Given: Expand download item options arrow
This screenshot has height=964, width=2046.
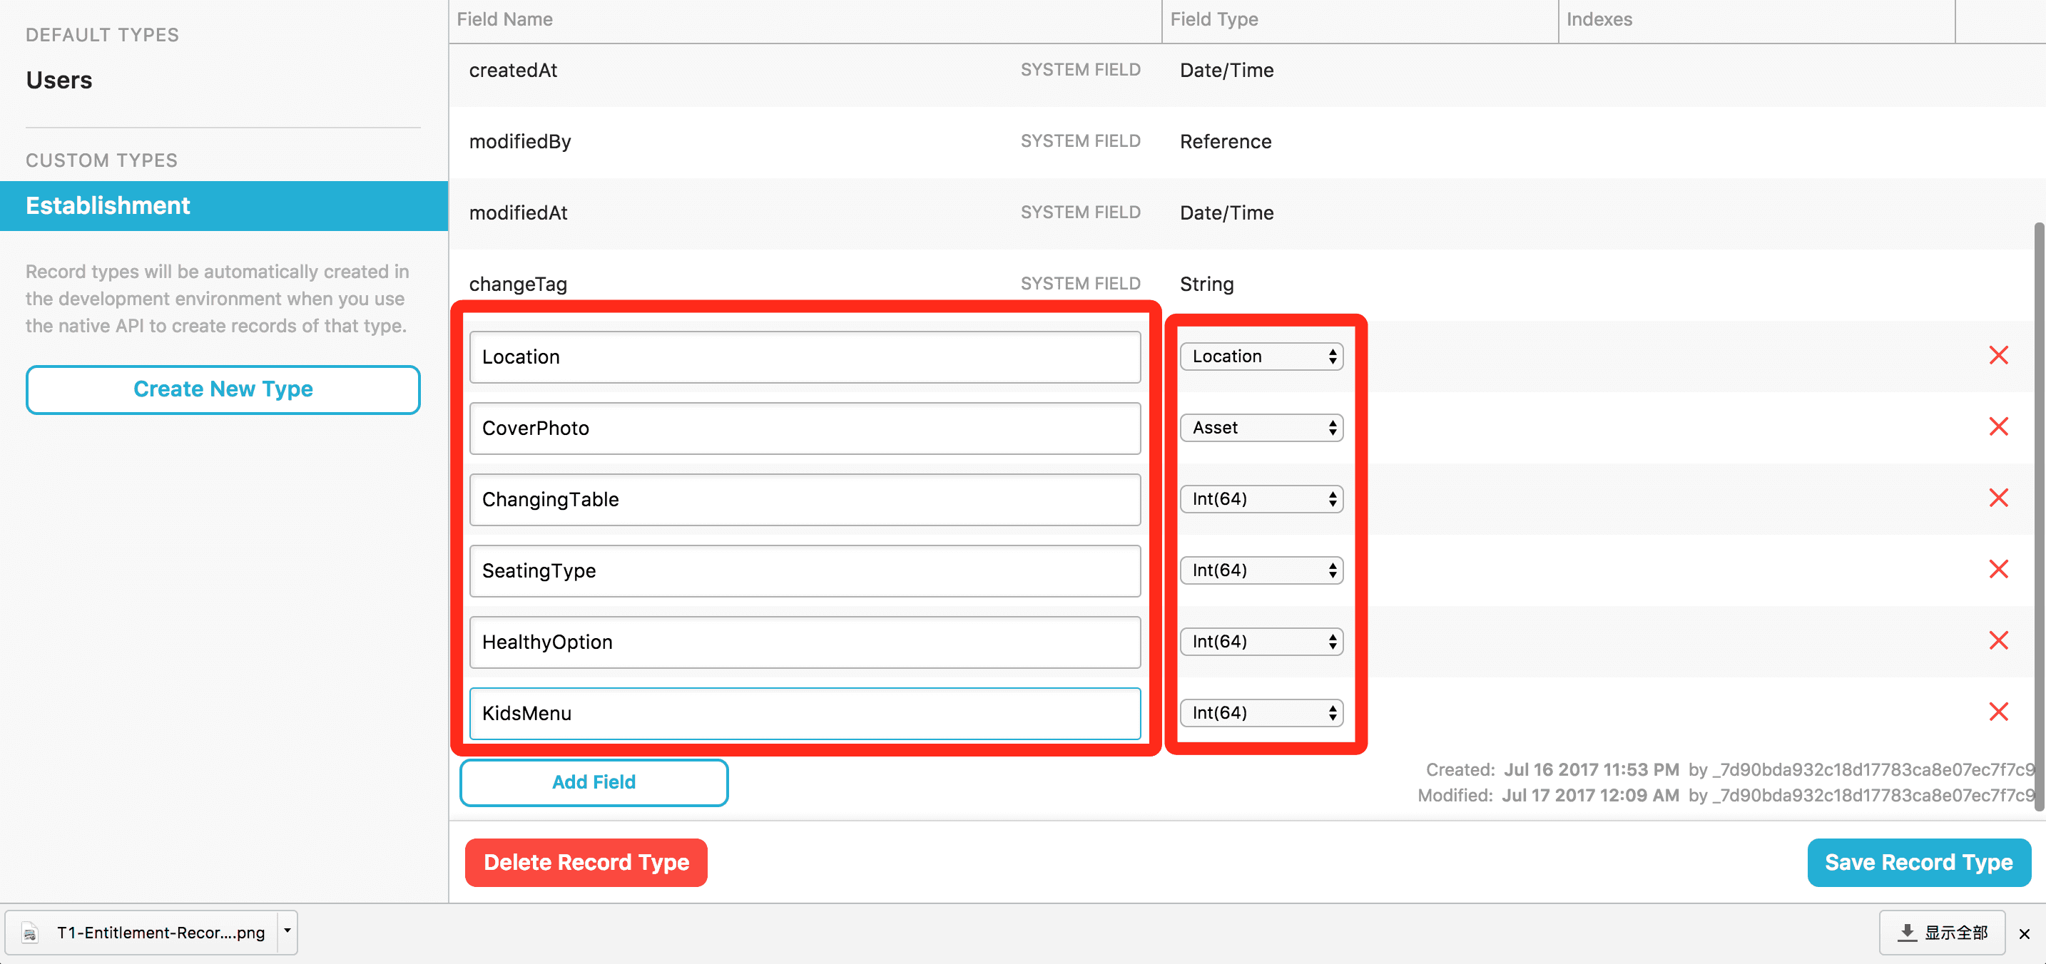Looking at the screenshot, I should click(x=287, y=931).
